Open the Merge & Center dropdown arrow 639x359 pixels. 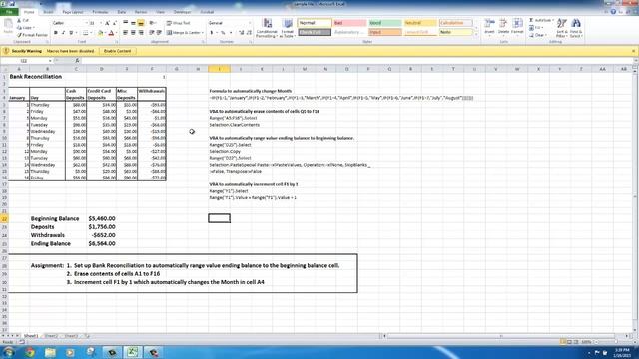point(202,33)
